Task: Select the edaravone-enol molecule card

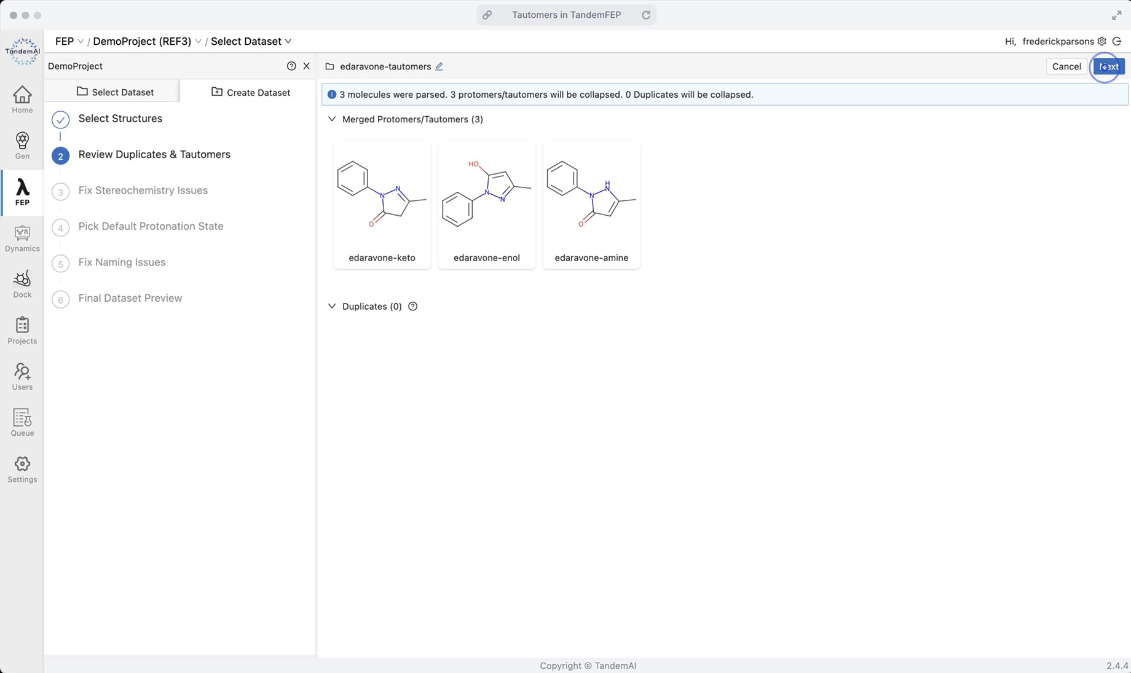Action: [486, 205]
